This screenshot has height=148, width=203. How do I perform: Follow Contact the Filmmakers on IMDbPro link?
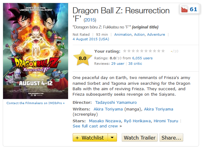click(36, 103)
